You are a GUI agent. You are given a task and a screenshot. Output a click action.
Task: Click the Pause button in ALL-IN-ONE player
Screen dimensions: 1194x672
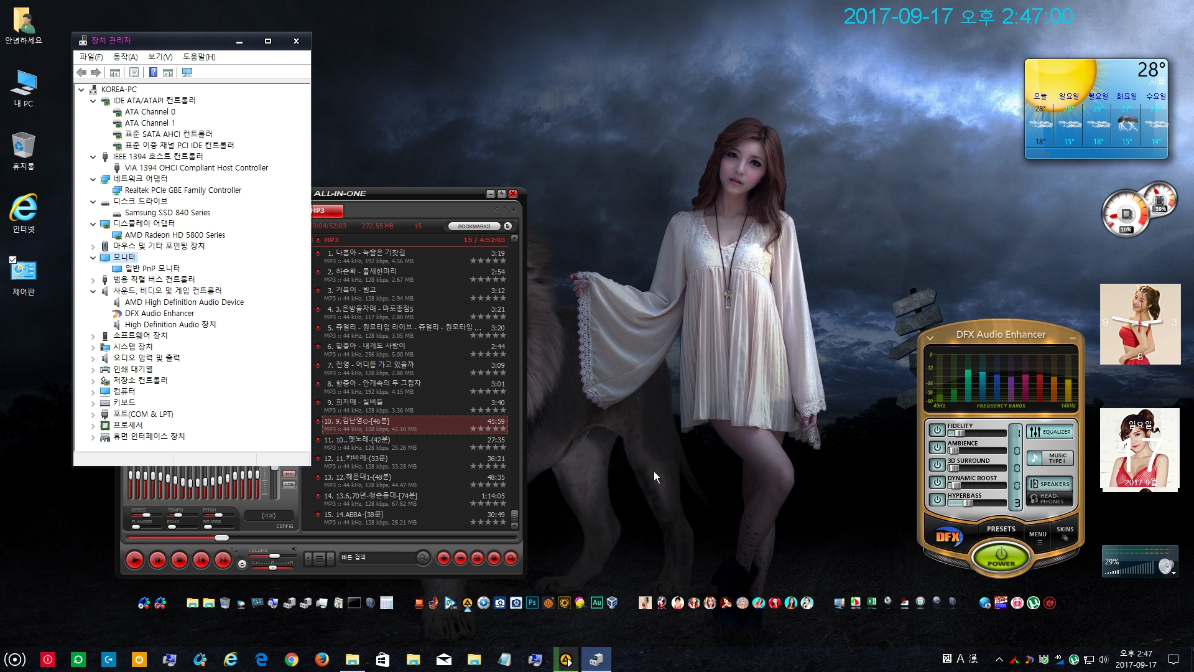coord(157,560)
